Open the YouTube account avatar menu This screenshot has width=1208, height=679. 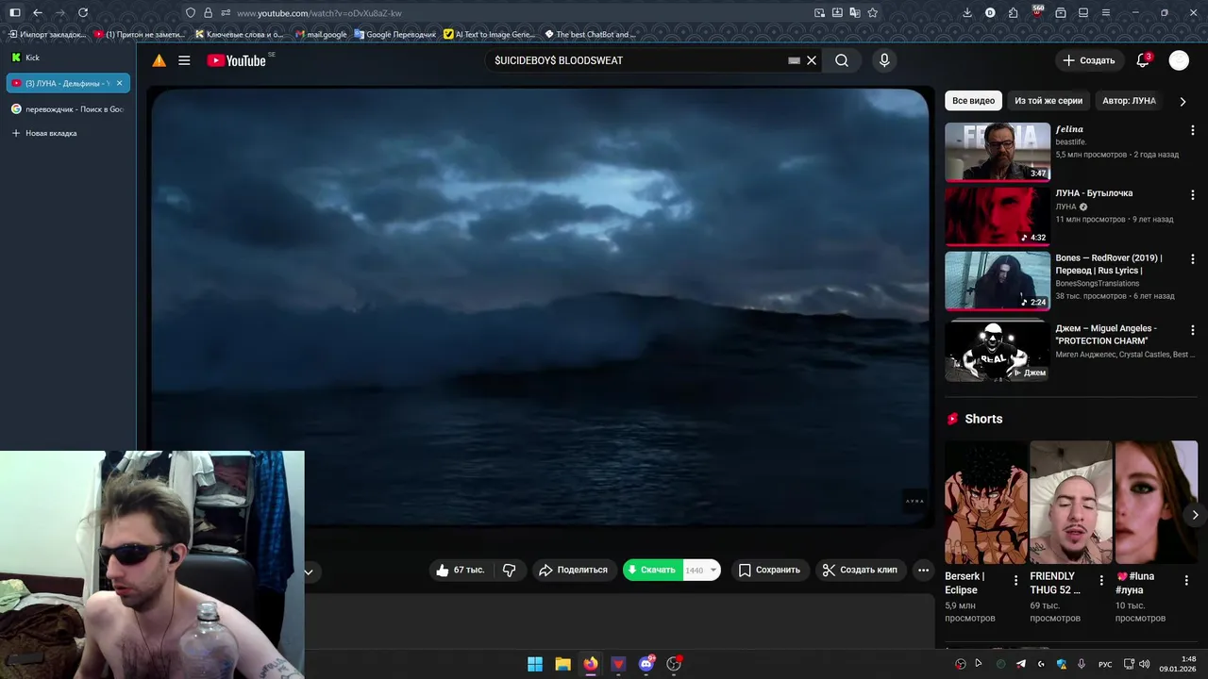coord(1179,60)
